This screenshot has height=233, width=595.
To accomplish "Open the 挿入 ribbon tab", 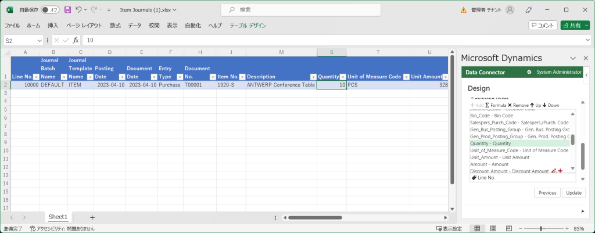I will coord(53,26).
